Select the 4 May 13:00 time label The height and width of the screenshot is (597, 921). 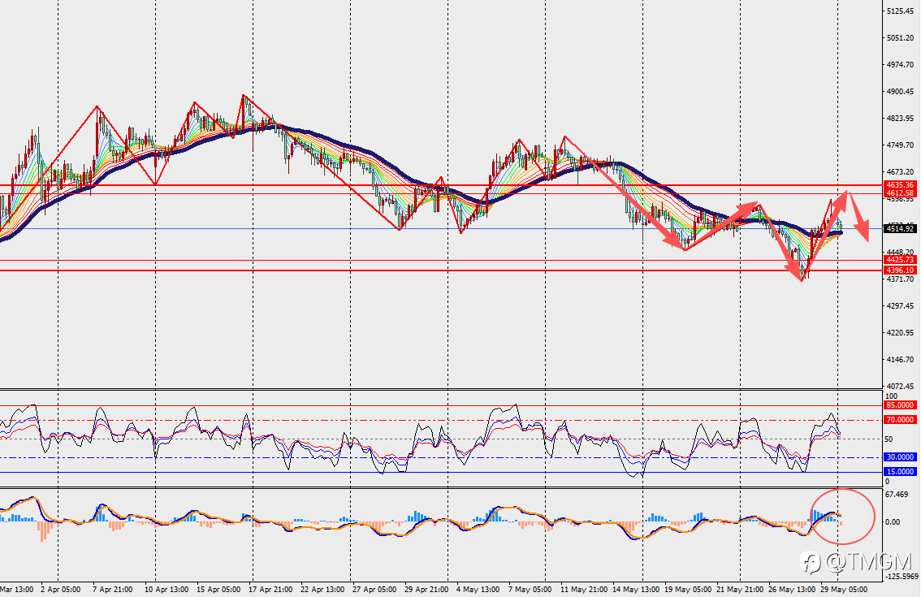pos(478,590)
